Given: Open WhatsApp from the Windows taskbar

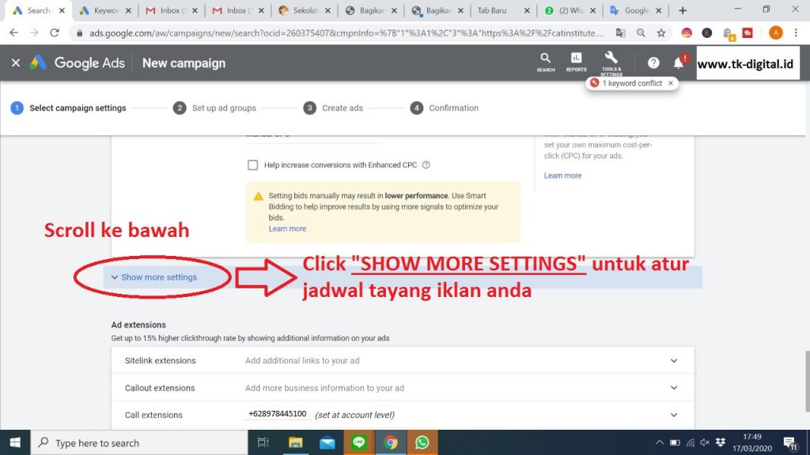Looking at the screenshot, I should tap(422, 443).
